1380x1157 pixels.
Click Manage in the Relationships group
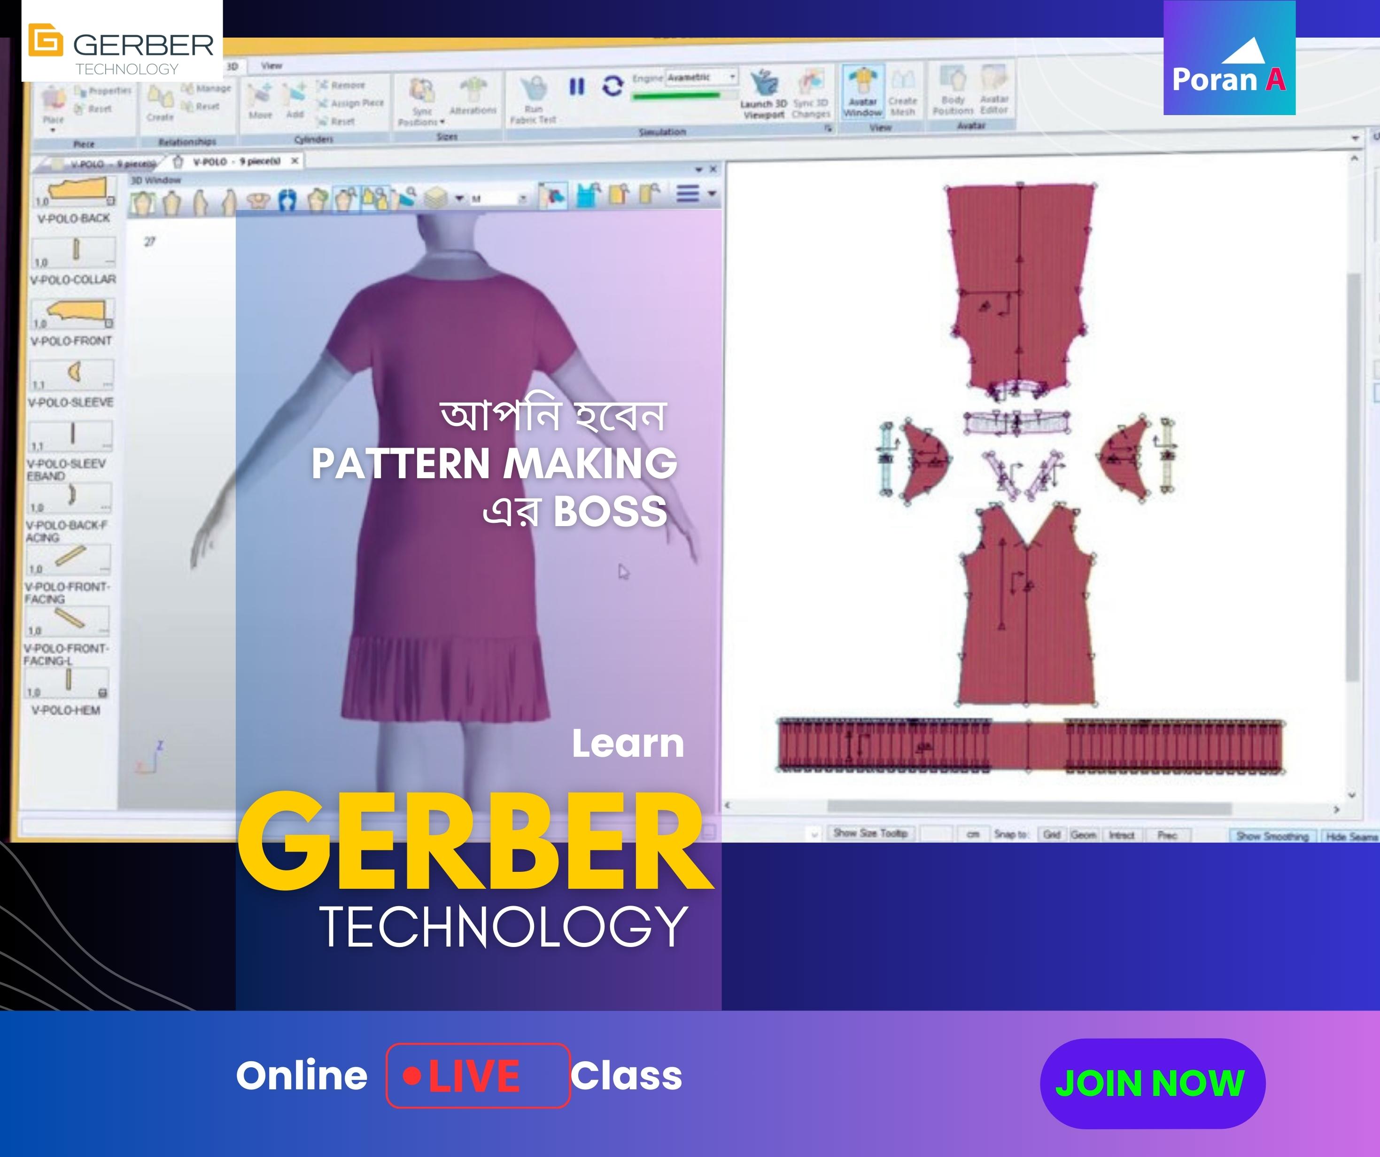pyautogui.click(x=206, y=88)
